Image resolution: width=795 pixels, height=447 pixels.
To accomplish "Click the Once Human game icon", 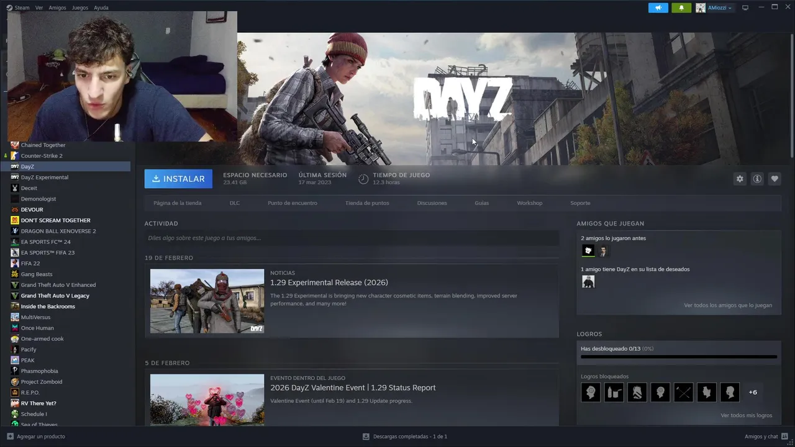I will click(x=15, y=328).
